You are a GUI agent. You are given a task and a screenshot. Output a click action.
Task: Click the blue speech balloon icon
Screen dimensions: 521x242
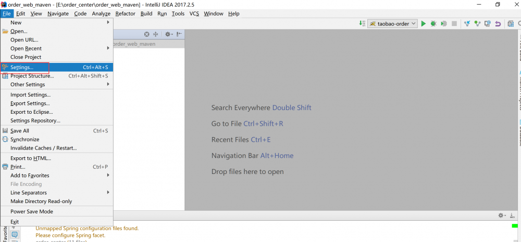pyautogui.click(x=15, y=235)
